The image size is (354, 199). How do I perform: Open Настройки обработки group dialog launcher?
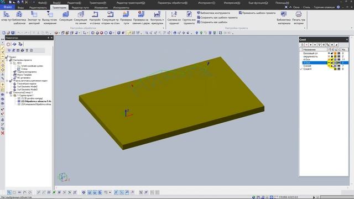164,28
